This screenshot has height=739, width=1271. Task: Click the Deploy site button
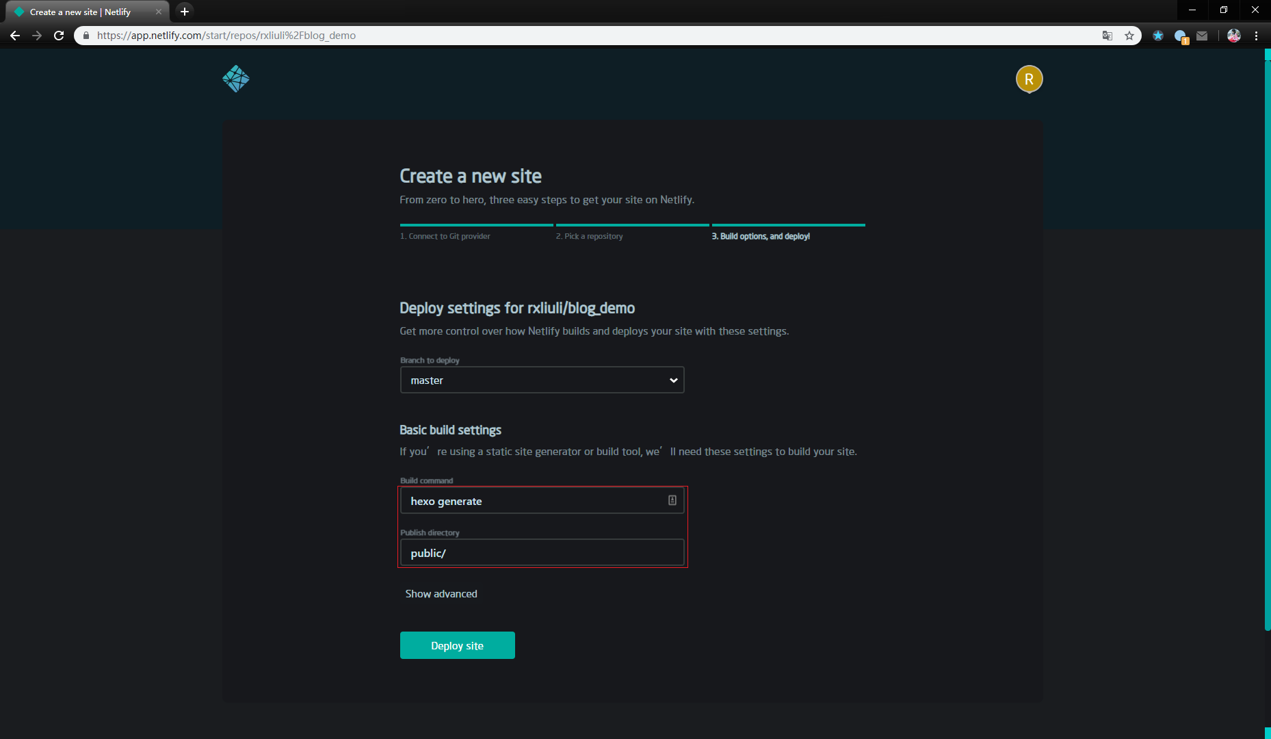(x=458, y=645)
